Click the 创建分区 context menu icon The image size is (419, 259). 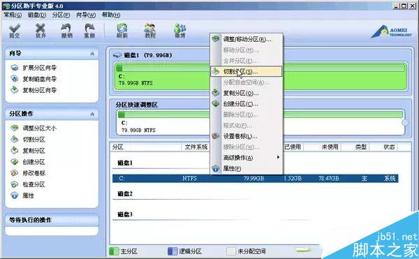[216, 103]
